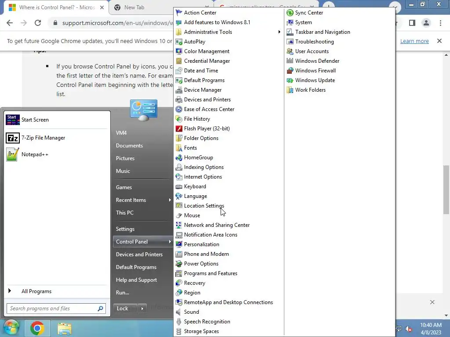Click the Notepad++ icon in Start menu
Screen dimensions: 450x337
click(13, 154)
